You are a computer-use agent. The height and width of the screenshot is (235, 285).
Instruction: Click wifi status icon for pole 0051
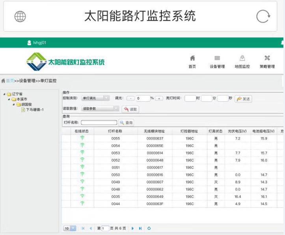pyautogui.click(x=82, y=167)
